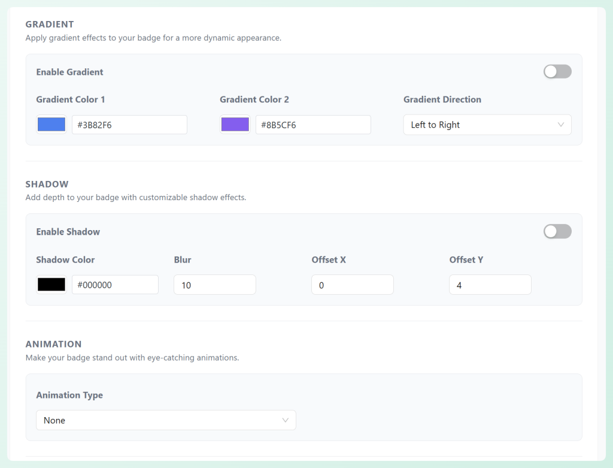Viewport: 613px width, 468px height.
Task: Open the purple Gradient Color 2 picker
Action: point(235,124)
